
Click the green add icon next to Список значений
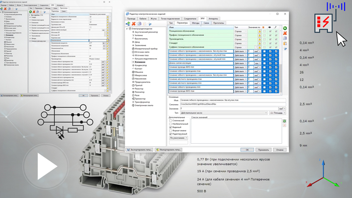pyautogui.click(x=285, y=121)
